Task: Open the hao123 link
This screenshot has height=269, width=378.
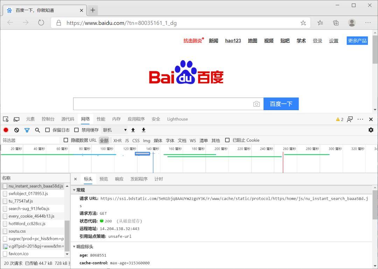Action: coord(233,41)
